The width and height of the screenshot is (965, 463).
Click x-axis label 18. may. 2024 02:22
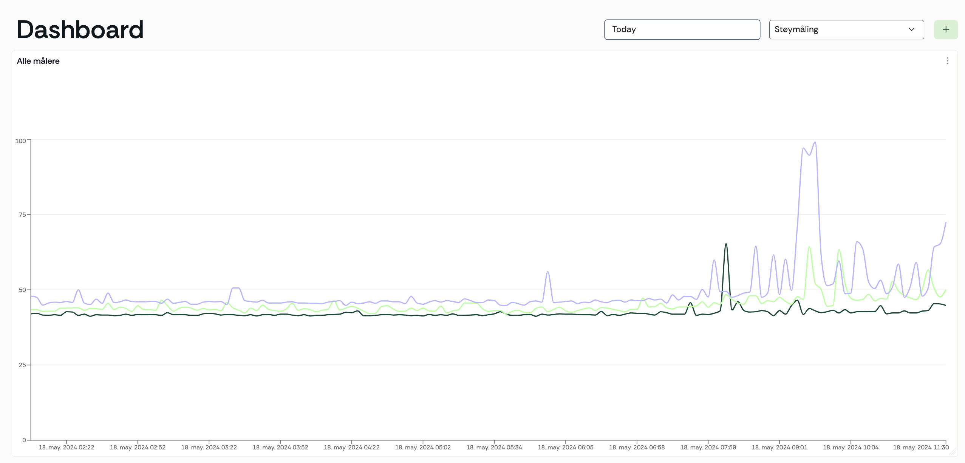pos(66,448)
